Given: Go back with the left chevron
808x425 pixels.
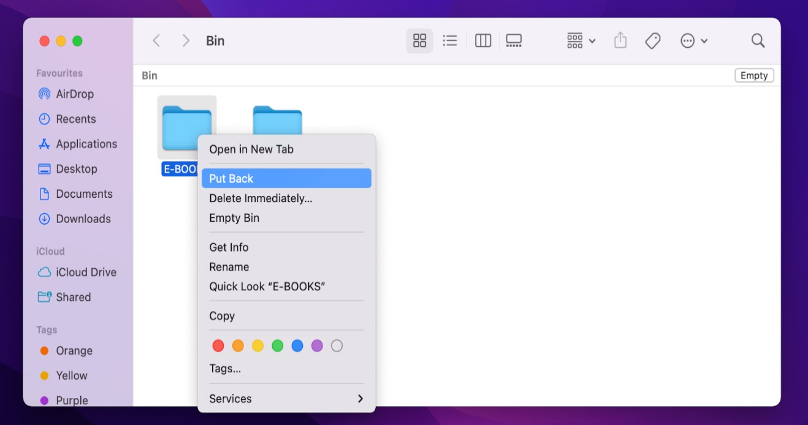Looking at the screenshot, I should tap(156, 41).
